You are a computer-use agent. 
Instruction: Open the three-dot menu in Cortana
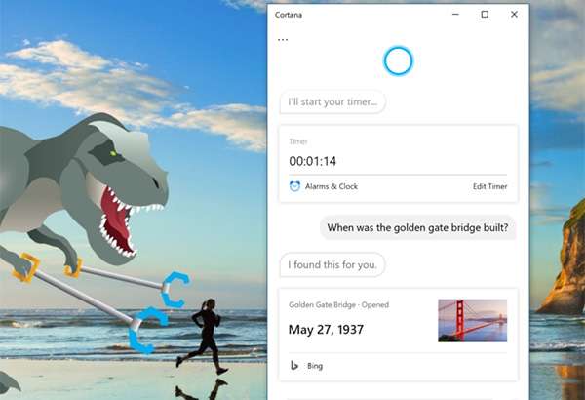[283, 40]
